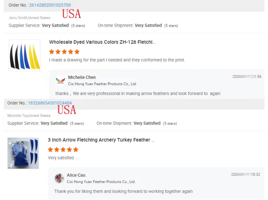Viewport: 268px width, 200px height.
Task: Click Alice Cao's avatar icon
Action: [x=59, y=178]
